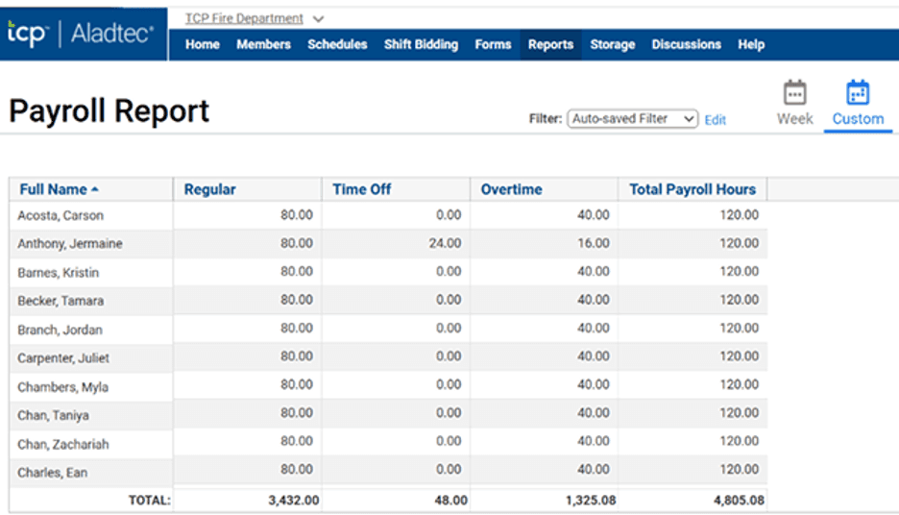
Task: Open the Storage menu
Action: [612, 44]
